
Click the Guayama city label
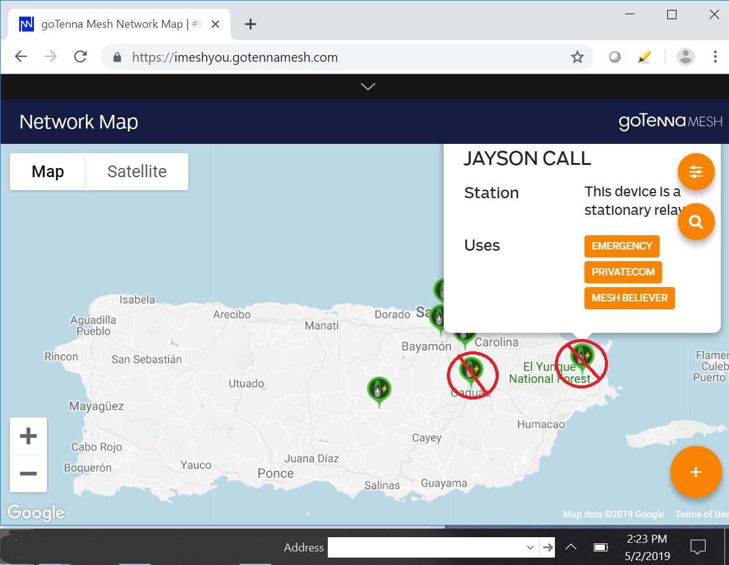pos(444,483)
